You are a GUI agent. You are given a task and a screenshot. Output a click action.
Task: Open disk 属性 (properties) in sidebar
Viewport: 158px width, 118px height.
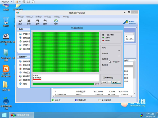[x=23, y=84]
